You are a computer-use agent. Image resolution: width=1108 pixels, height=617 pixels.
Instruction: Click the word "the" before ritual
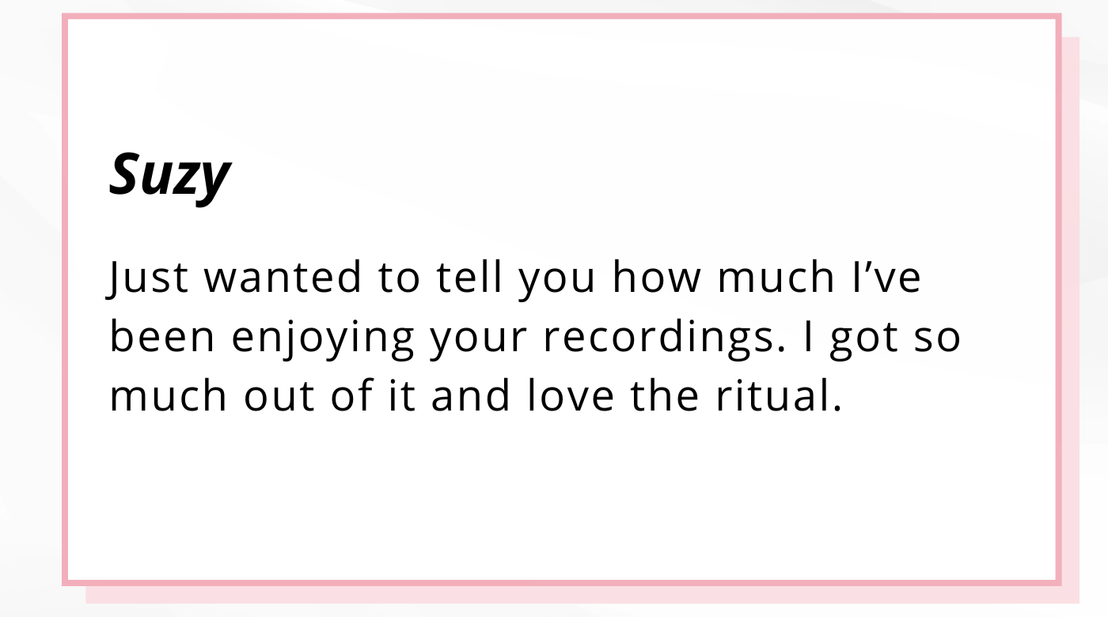[x=665, y=396]
